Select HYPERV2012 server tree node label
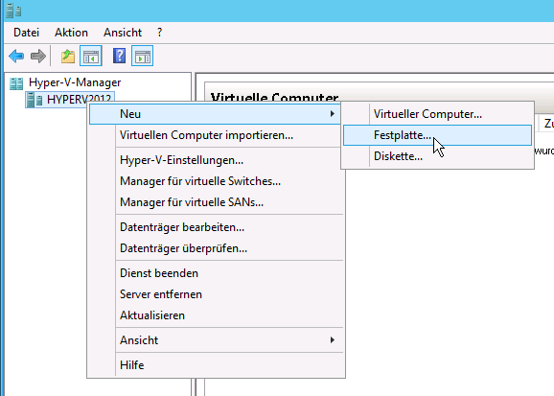Image resolution: width=554 pixels, height=396 pixels. point(79,100)
